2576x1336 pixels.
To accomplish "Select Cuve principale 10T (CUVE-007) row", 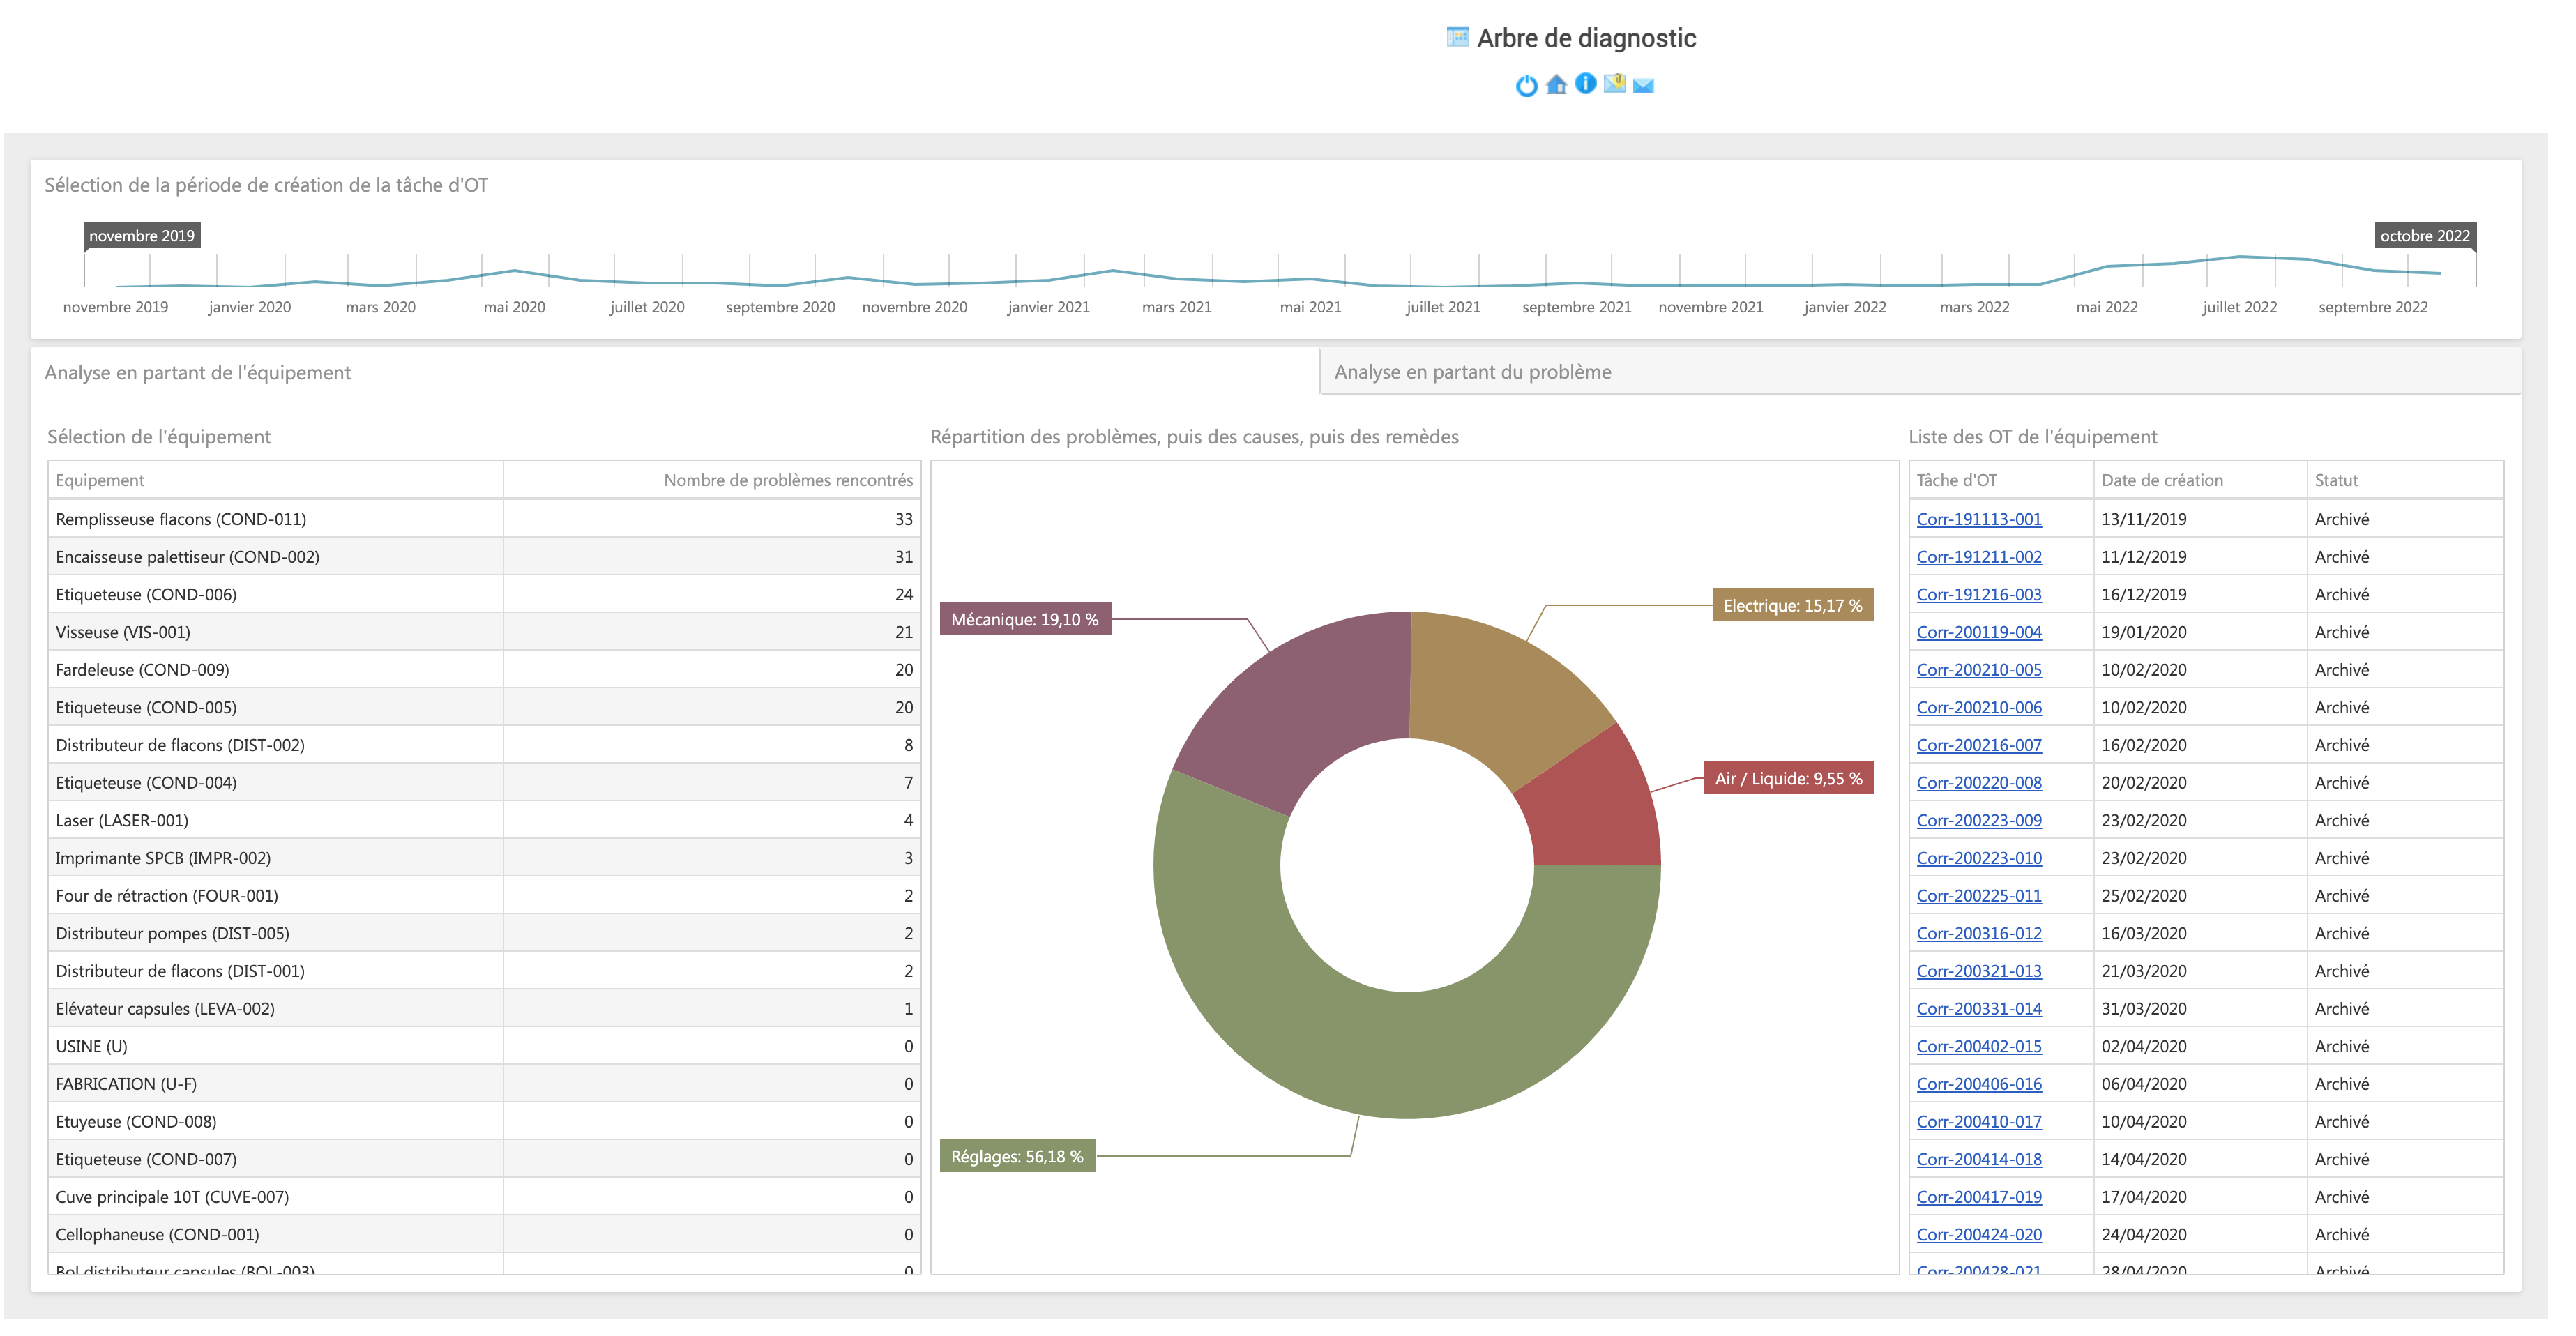I will (x=484, y=1197).
